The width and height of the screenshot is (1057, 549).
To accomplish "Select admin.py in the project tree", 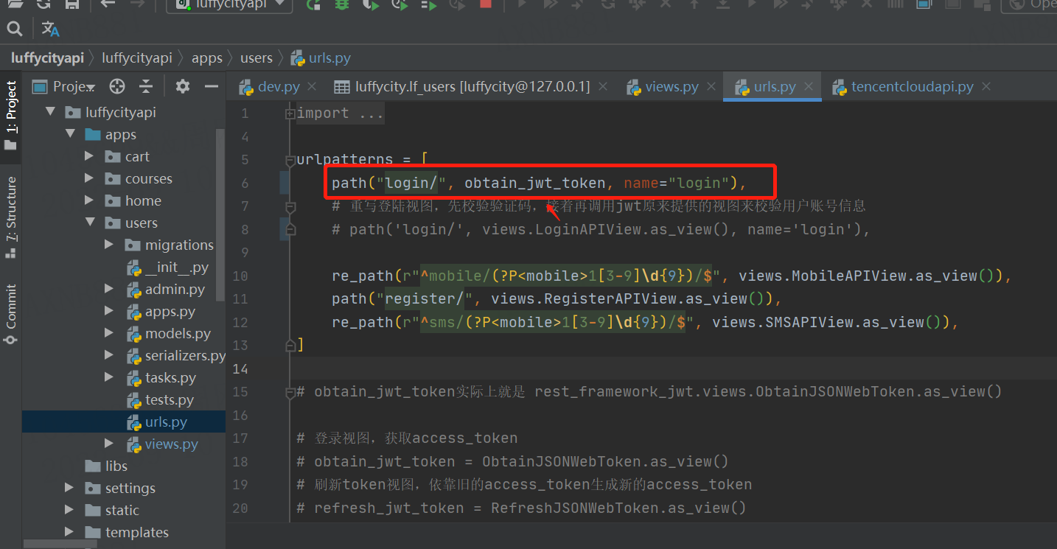I will 166,290.
